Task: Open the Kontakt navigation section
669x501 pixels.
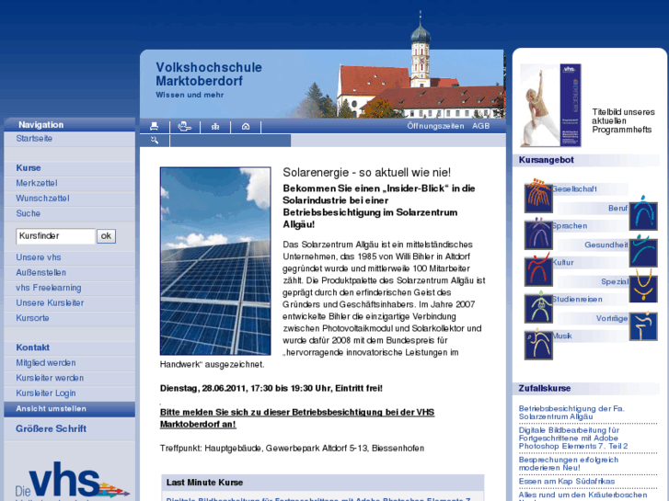Action: click(x=33, y=347)
